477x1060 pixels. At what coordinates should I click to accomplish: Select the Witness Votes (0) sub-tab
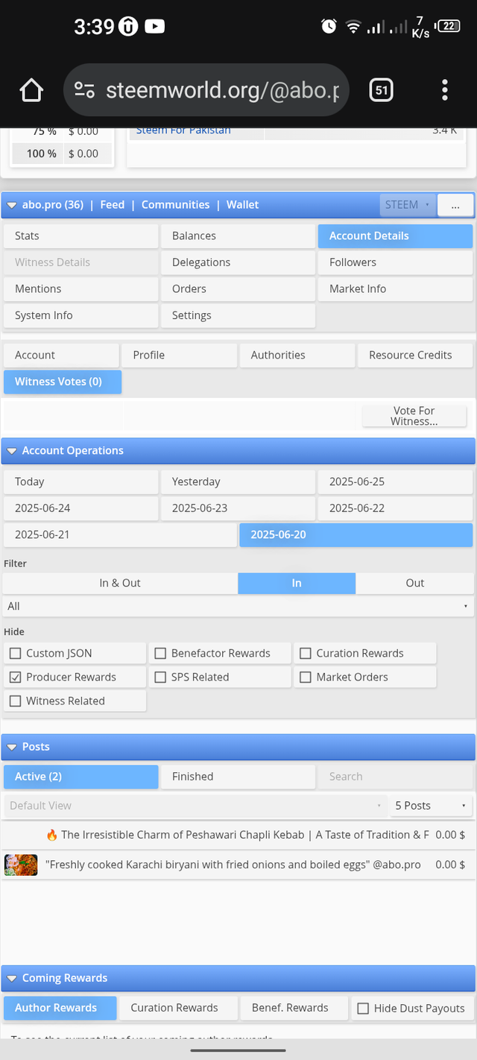click(x=63, y=382)
